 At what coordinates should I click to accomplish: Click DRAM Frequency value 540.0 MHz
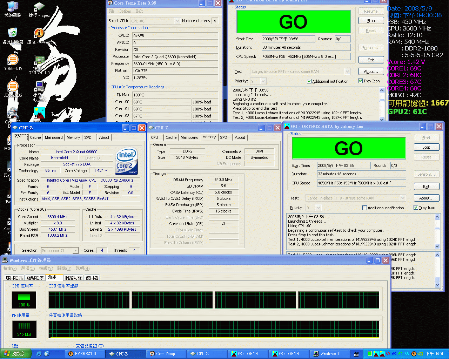pos(223,179)
